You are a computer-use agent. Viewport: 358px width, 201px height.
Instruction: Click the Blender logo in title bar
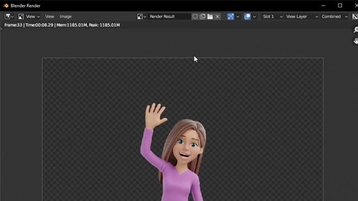[6, 6]
